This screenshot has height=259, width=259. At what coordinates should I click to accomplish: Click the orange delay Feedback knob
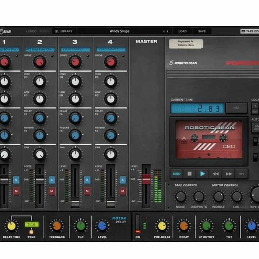coord(57,226)
